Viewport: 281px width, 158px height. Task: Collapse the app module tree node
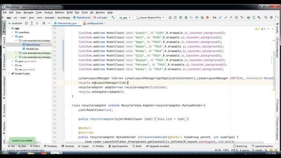(9, 28)
